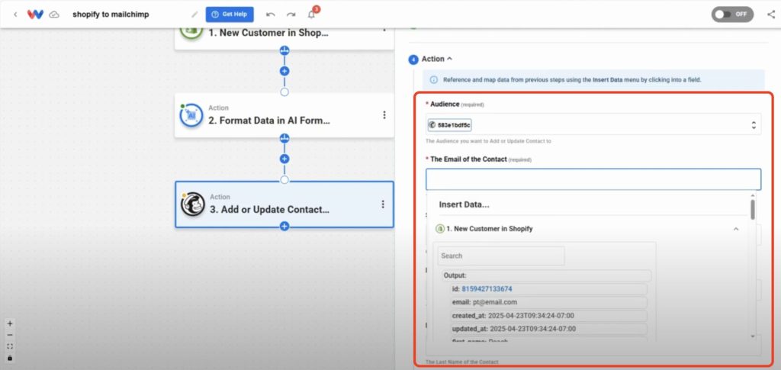The height and width of the screenshot is (370, 781).
Task: Open notifications bell with red badge
Action: pos(312,14)
